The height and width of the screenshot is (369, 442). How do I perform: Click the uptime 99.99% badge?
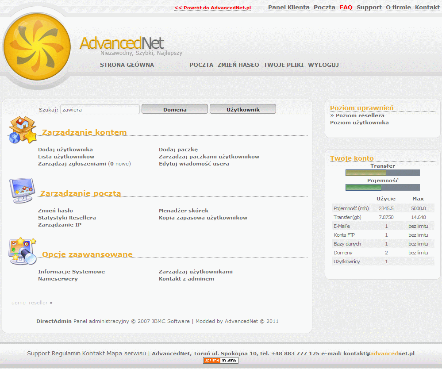[220, 361]
